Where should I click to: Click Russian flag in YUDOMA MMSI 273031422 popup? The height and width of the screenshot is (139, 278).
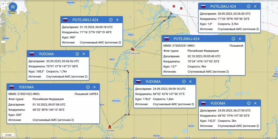[12, 87]
